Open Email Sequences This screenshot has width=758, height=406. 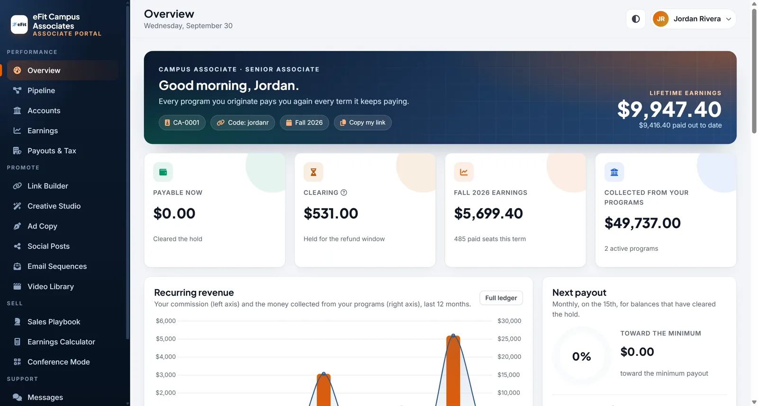coord(63,266)
